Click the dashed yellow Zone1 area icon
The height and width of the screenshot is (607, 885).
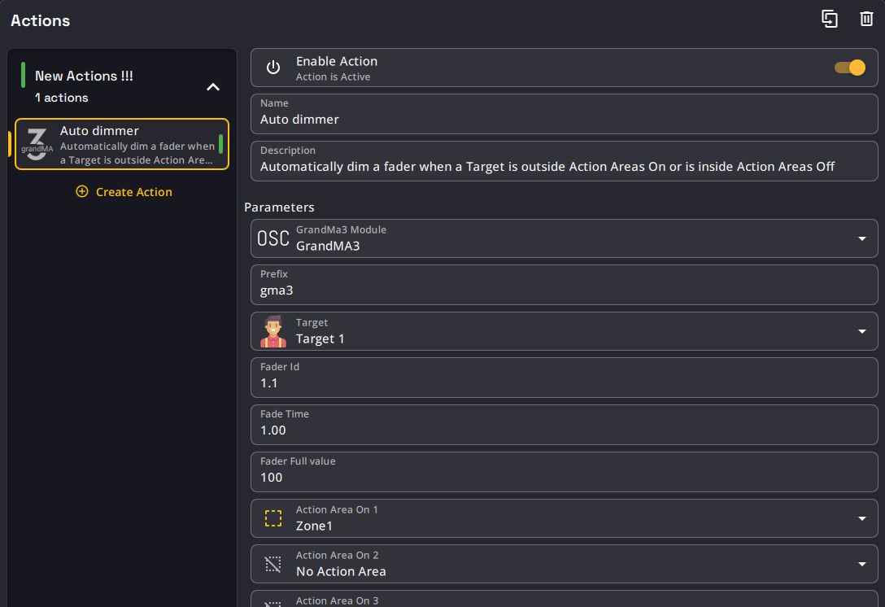click(273, 518)
